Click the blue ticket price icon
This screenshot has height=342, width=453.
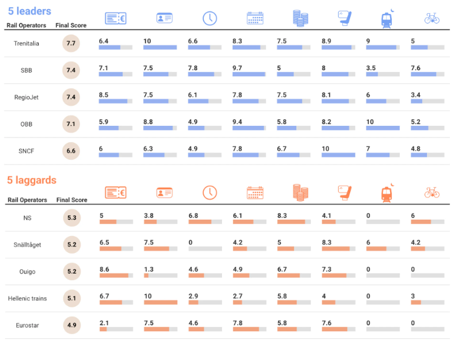pos(116,18)
